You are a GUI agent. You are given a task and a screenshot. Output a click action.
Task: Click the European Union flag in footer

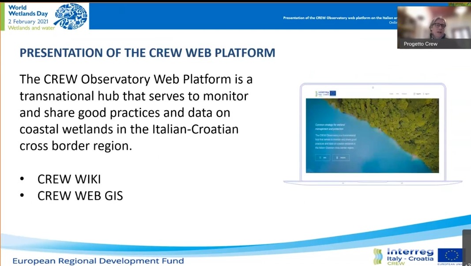pyautogui.click(x=450, y=255)
